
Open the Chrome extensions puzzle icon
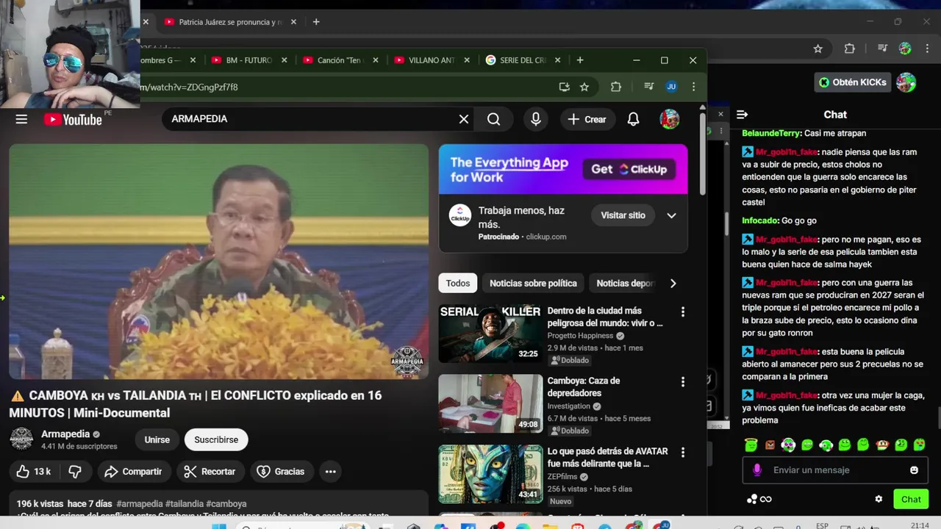click(x=616, y=87)
